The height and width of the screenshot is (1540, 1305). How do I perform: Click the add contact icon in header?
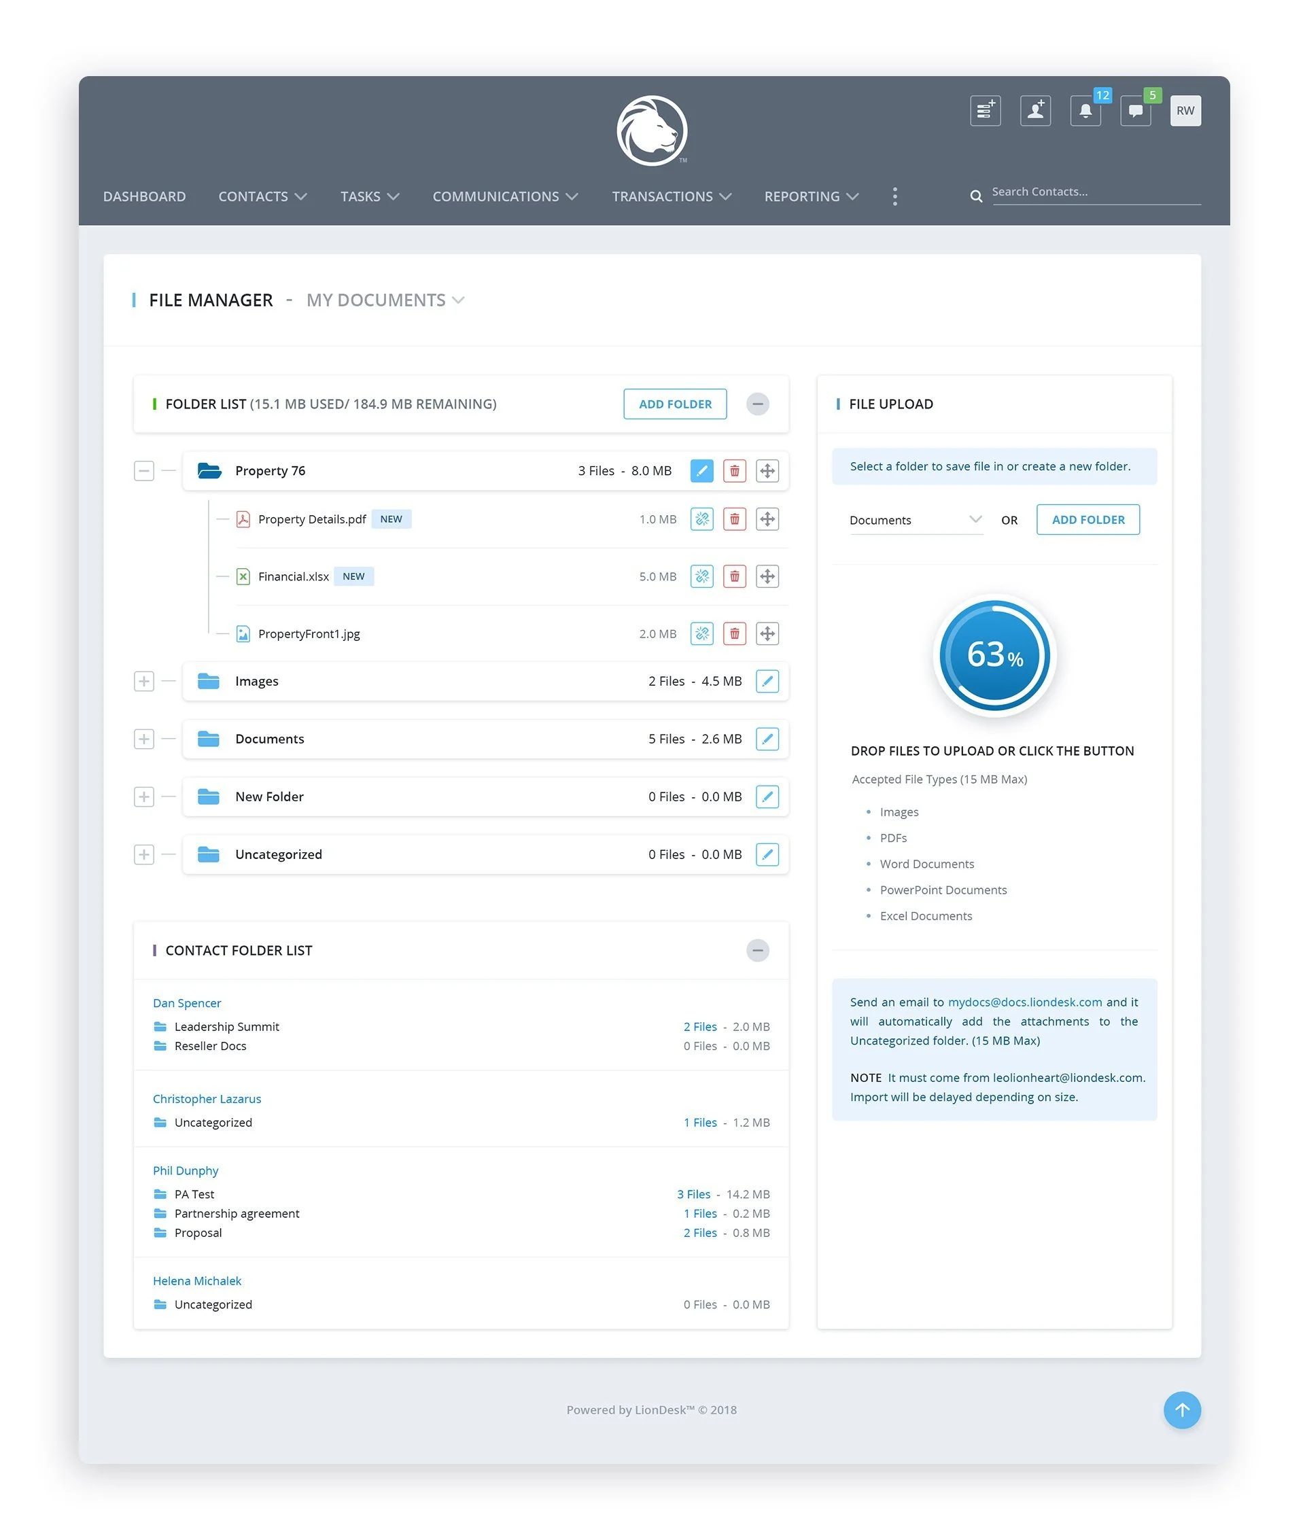(x=1035, y=111)
